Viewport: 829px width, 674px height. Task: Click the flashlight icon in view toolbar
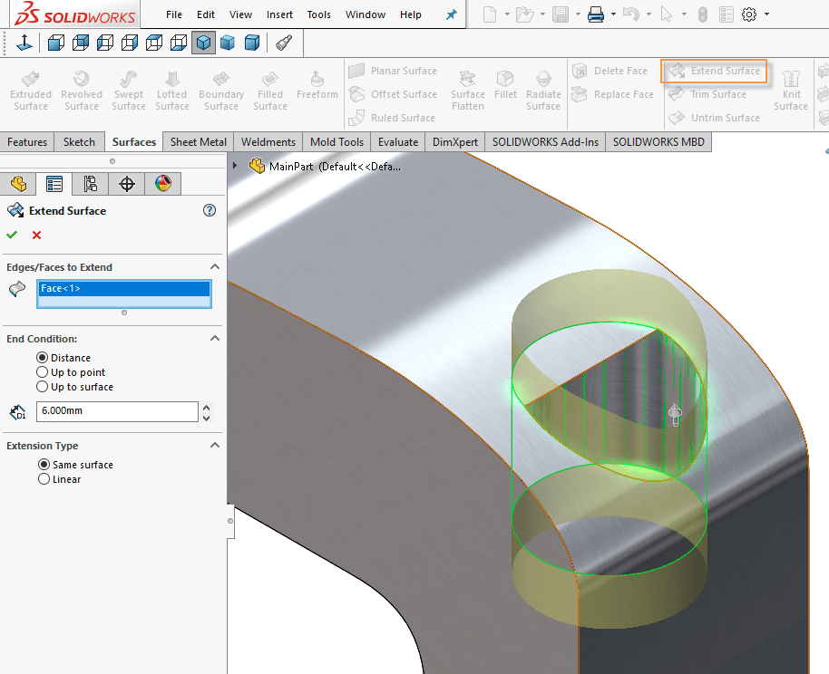284,43
